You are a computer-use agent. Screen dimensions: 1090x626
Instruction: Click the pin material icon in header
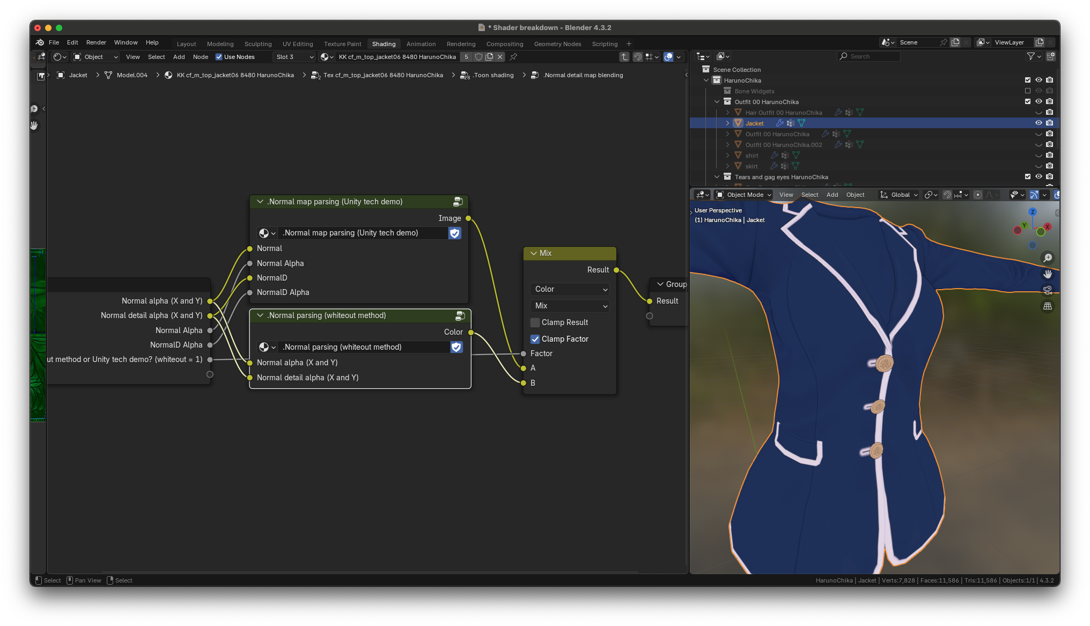(513, 57)
